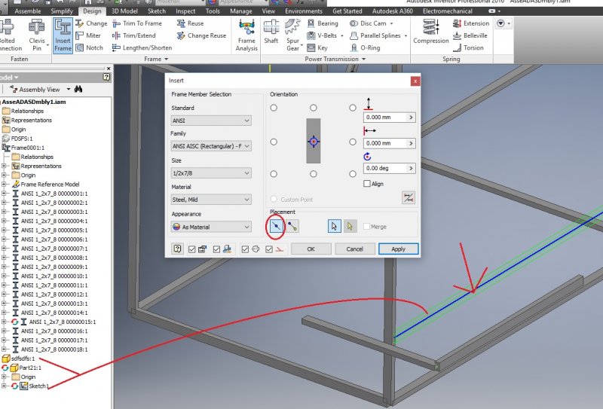Toggle the first checkbox beside the help icon
Screen dimensions: 603x409
tap(192, 249)
